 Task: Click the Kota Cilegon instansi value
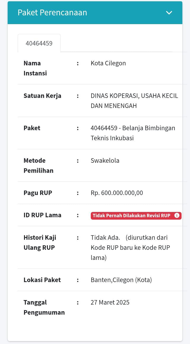tap(108, 63)
